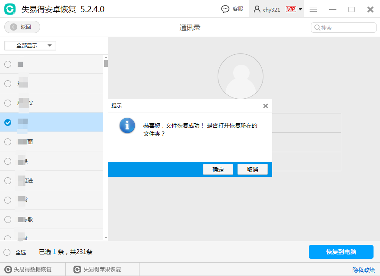Click the search magnifier icon
This screenshot has width=380, height=276.
click(x=317, y=28)
